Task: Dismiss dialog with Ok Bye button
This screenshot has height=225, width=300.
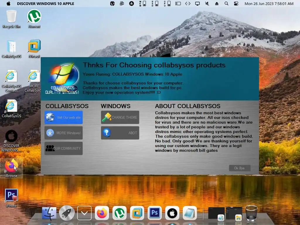Action: point(240,168)
